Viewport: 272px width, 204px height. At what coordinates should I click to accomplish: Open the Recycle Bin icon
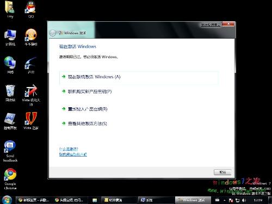10,93
